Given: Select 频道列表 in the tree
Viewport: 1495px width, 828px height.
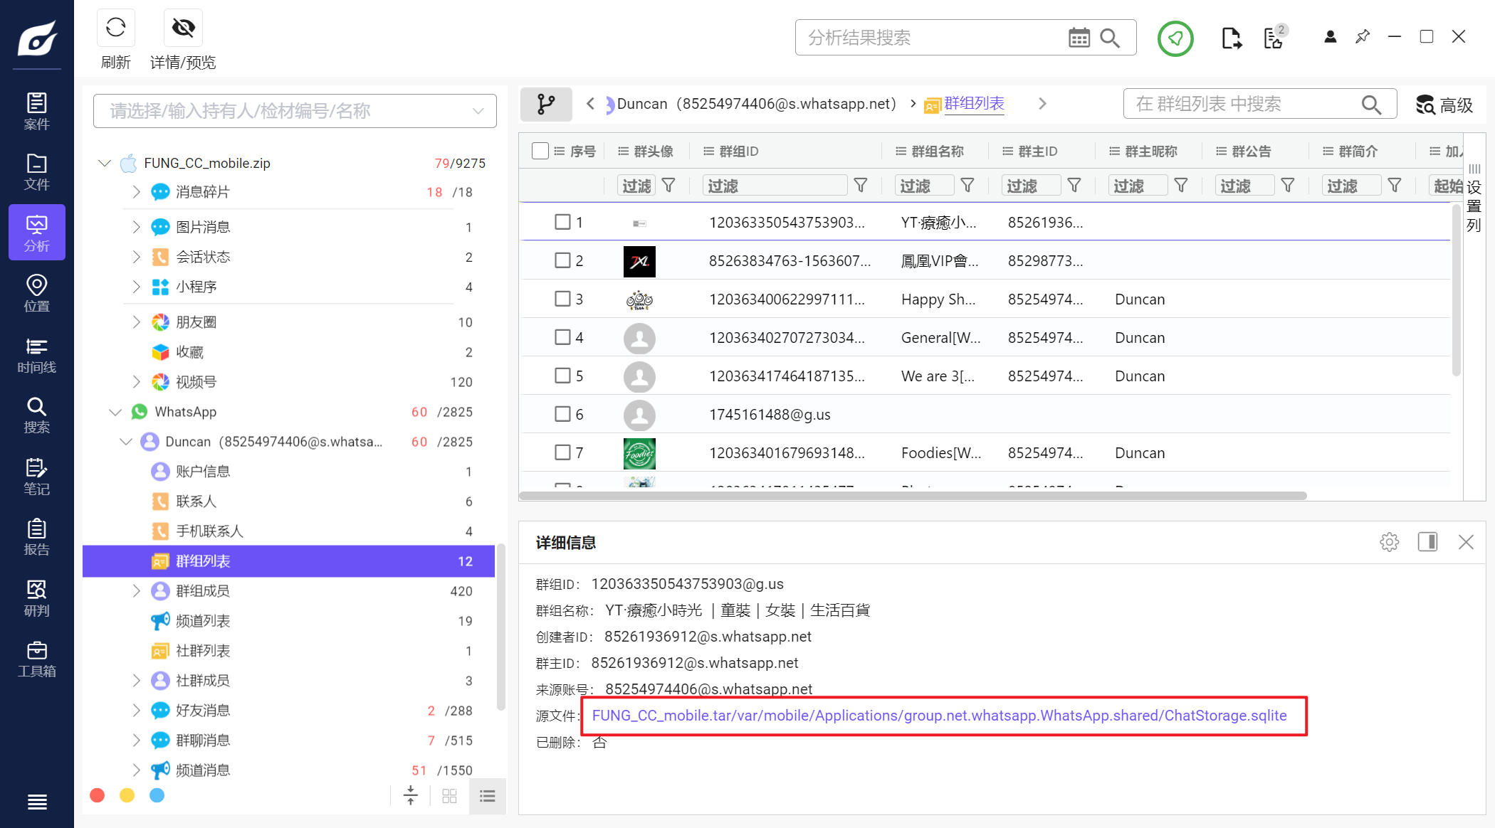Looking at the screenshot, I should pos(203,621).
